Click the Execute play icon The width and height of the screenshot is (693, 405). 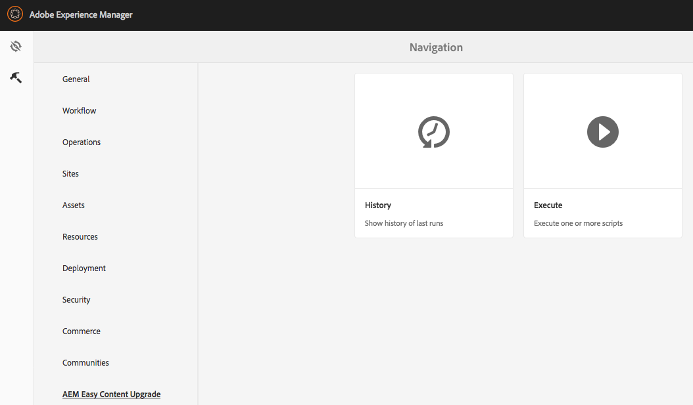click(x=602, y=132)
